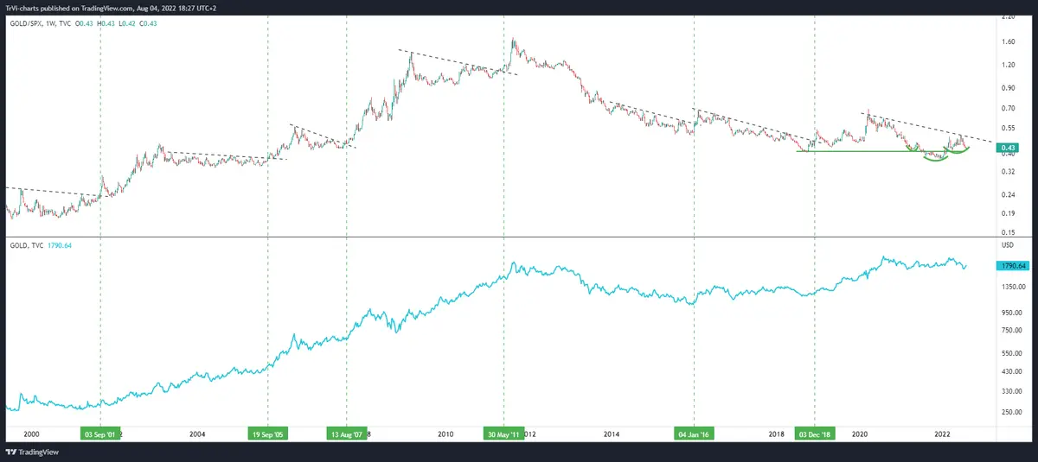
Task: Click the 03 Dec '18 date label
Action: (815, 434)
